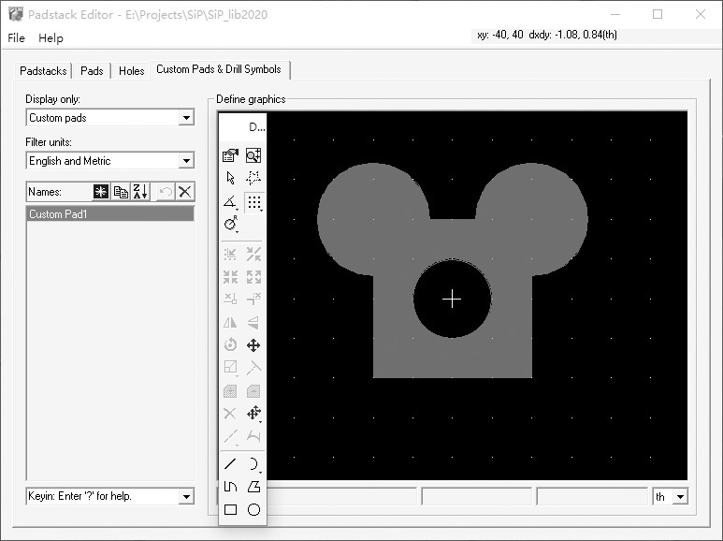Select Custom Pads & Drill Symbols tab

(x=219, y=69)
